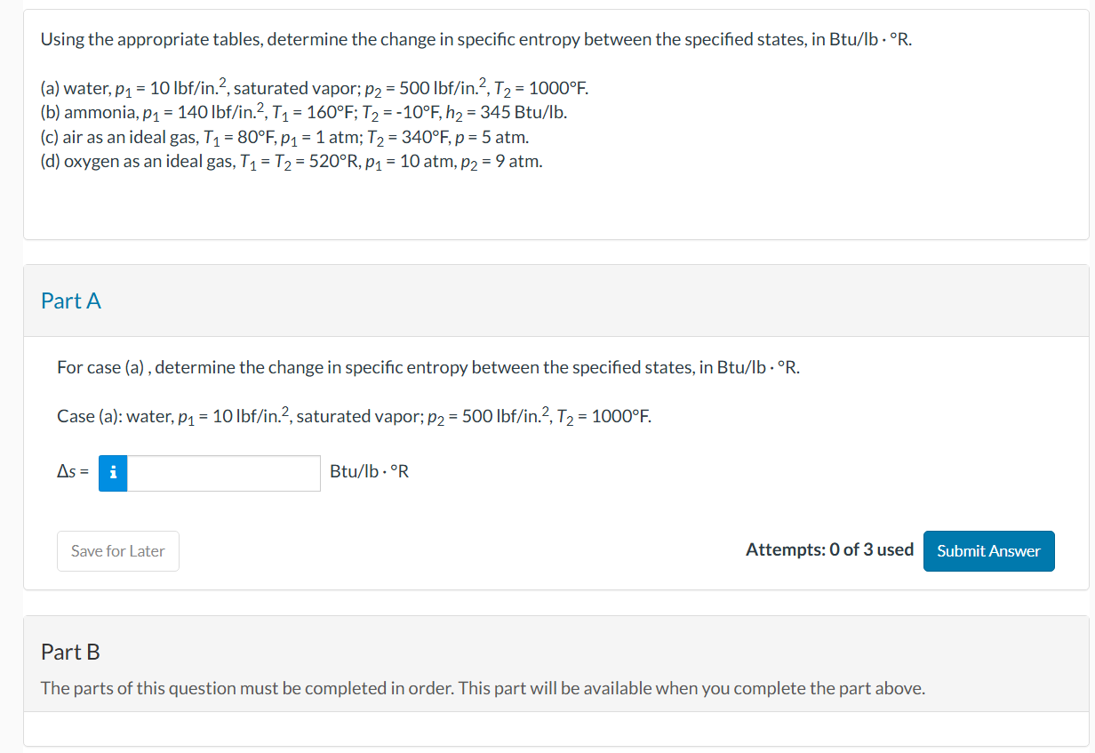
Task: Click the Attempts: 0 of 3 used label
Action: point(829,549)
